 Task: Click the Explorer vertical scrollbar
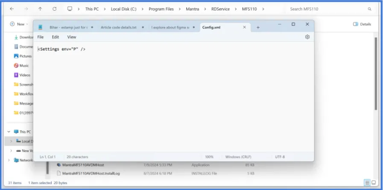376,73
